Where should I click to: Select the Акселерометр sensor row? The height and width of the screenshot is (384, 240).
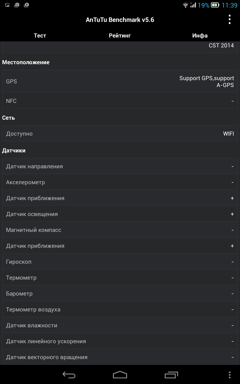(120, 182)
